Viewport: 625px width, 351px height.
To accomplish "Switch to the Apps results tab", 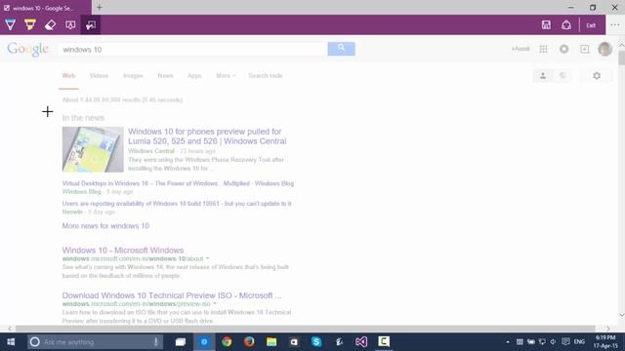I will (x=194, y=76).
